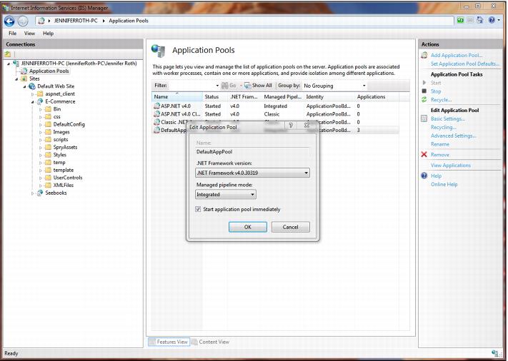Click the ASP.NET v4.0 pool icon

pos(156,106)
